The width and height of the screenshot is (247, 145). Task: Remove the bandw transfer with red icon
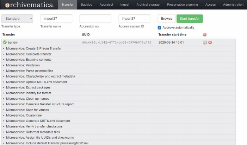pyautogui.click(x=210, y=42)
